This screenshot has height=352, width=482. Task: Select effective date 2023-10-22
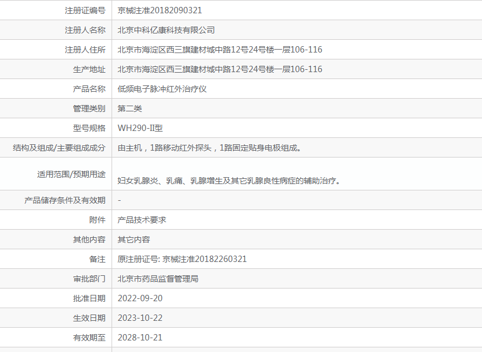[x=140, y=318]
